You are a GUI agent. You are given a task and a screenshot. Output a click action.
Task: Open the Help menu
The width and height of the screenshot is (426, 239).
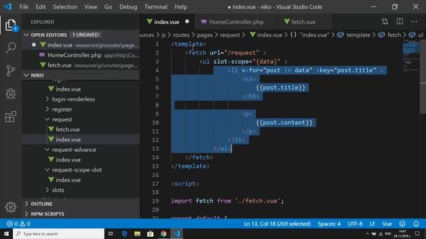180,7
